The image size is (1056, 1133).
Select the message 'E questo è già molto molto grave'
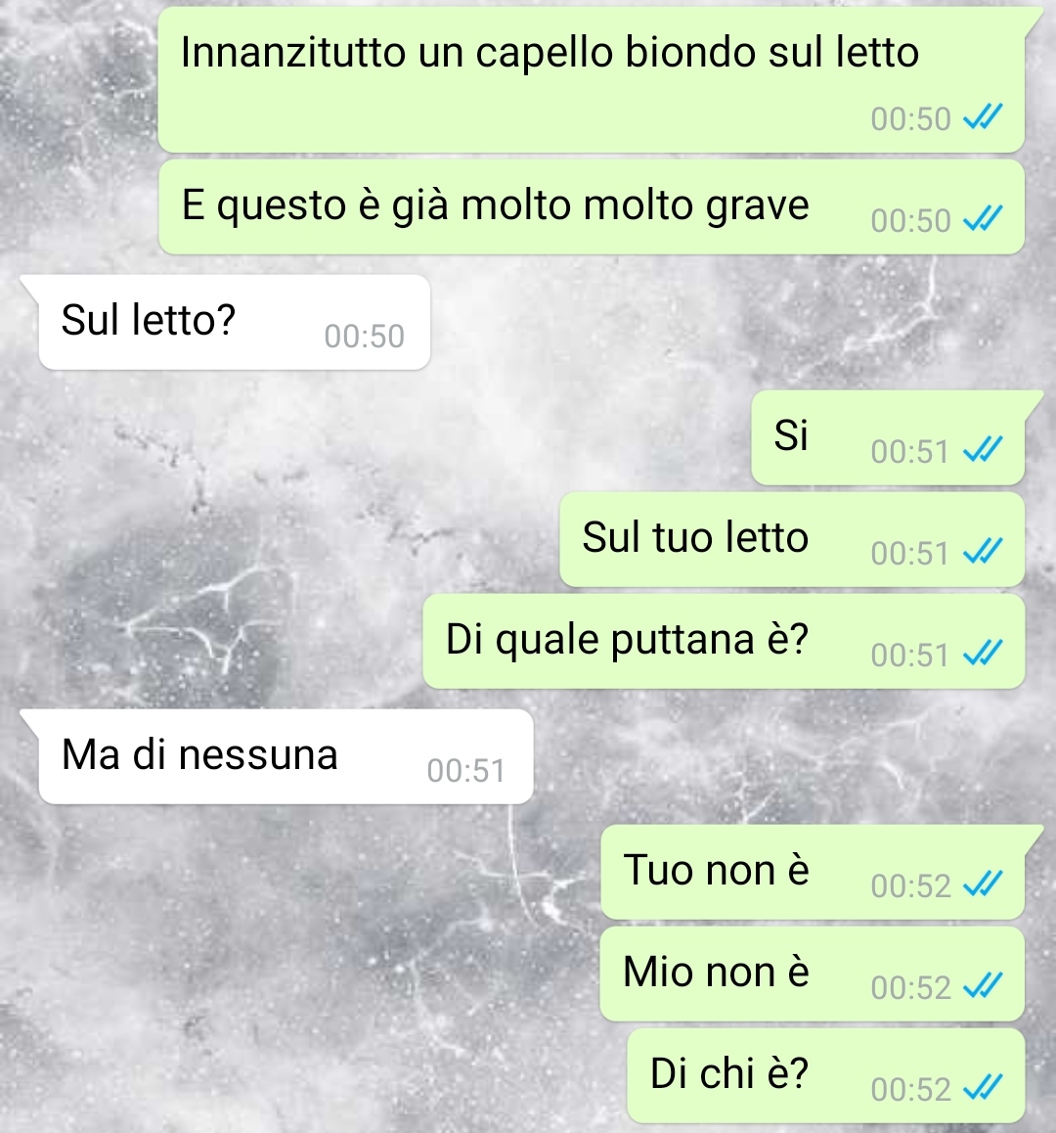(591, 206)
